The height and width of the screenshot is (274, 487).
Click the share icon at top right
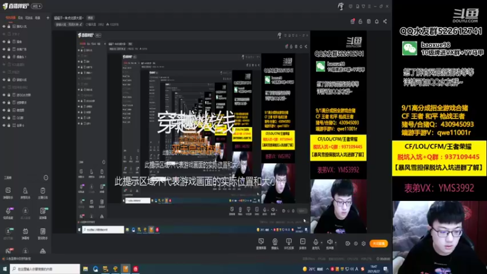pos(385,21)
